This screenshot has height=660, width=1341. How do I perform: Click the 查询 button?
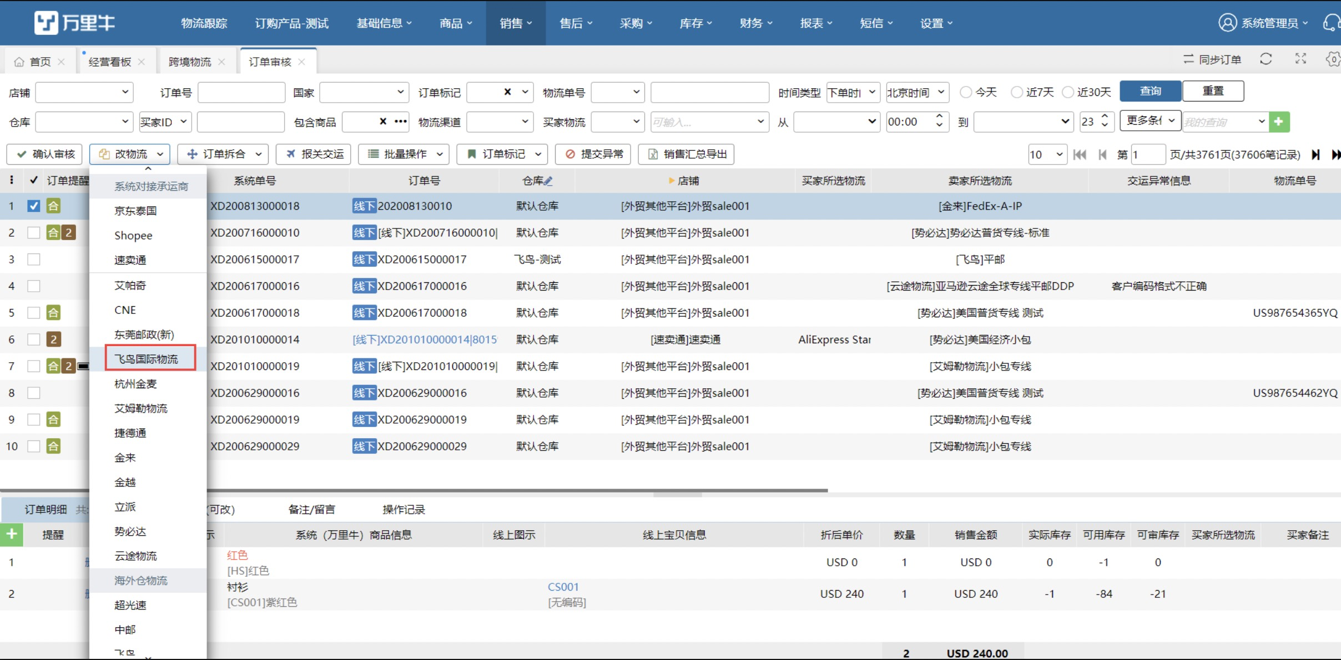[1150, 91]
